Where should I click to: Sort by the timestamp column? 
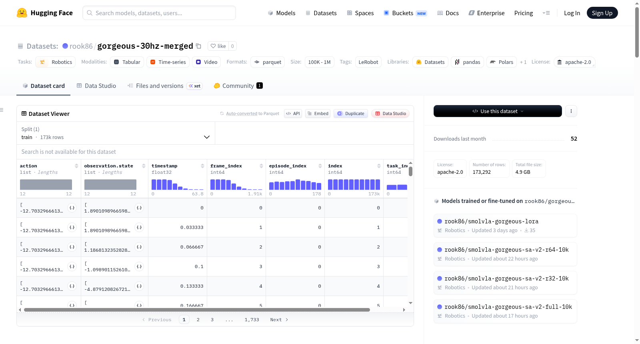[202, 166]
